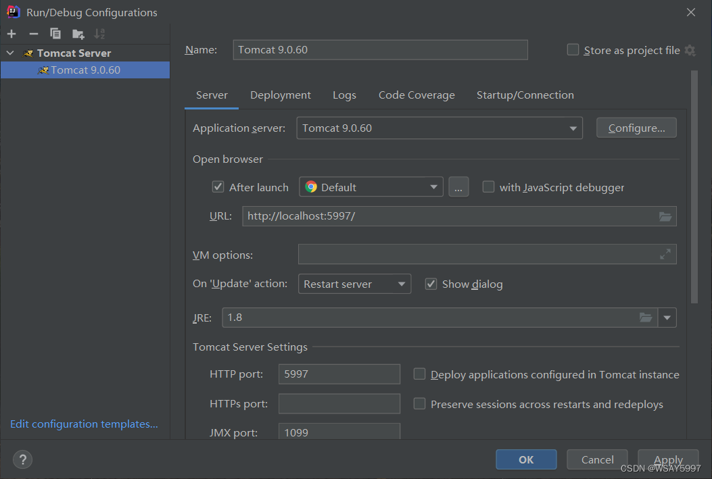Create a new configuration folder
The image size is (712, 479).
point(78,34)
